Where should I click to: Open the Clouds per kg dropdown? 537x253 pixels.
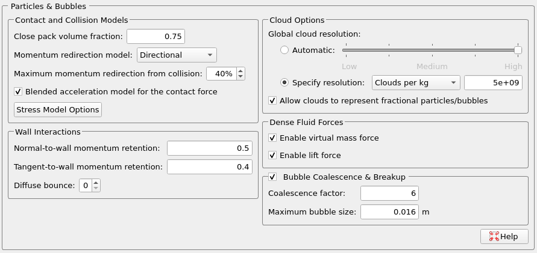point(416,82)
